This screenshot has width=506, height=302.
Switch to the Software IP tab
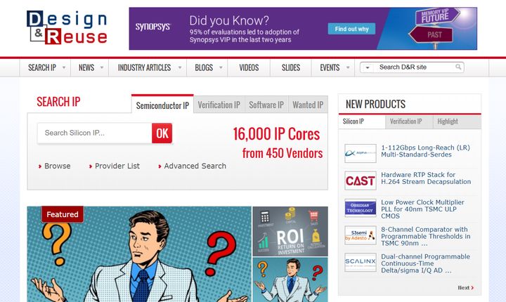point(266,105)
